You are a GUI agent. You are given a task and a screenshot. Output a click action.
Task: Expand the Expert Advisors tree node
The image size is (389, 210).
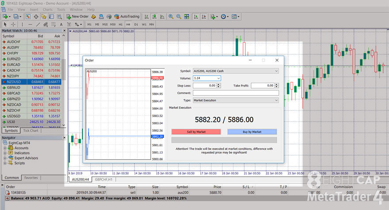[5, 158]
